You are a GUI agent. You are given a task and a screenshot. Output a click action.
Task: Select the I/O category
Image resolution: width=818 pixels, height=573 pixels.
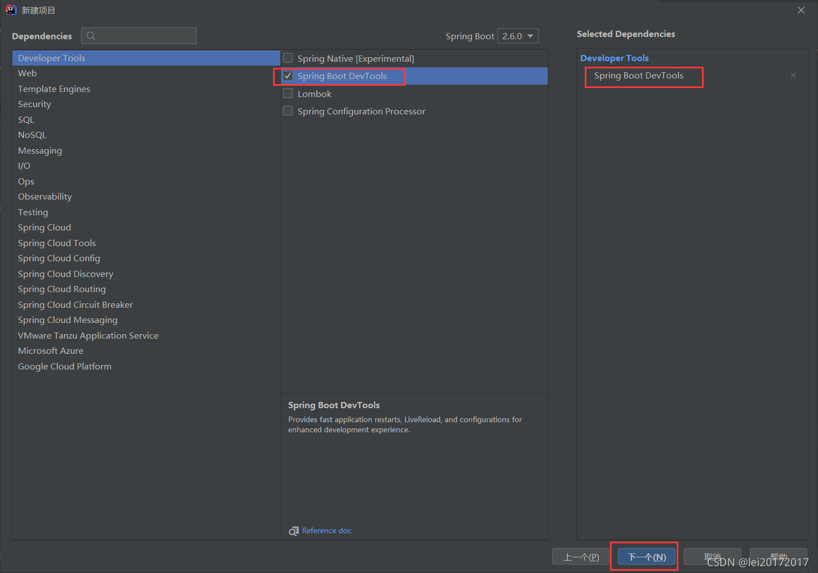point(146,166)
